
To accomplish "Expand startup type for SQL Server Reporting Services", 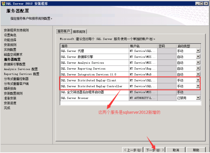I will point(198,69).
